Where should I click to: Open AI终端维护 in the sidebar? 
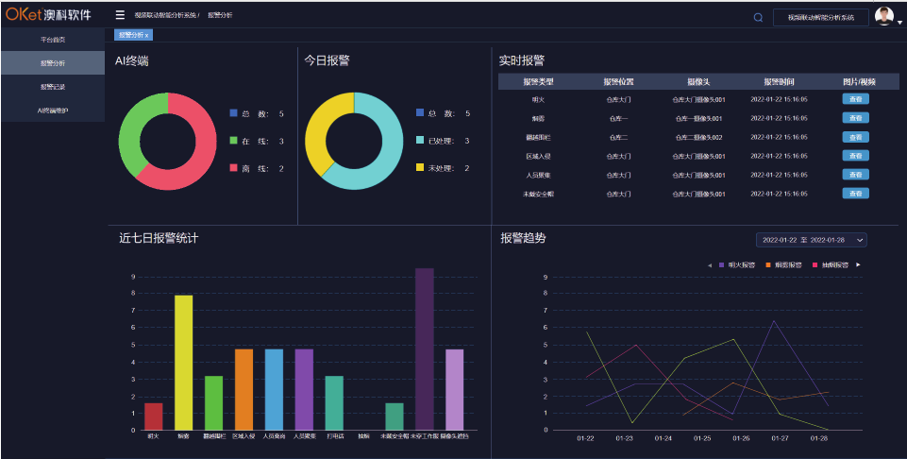click(x=53, y=110)
